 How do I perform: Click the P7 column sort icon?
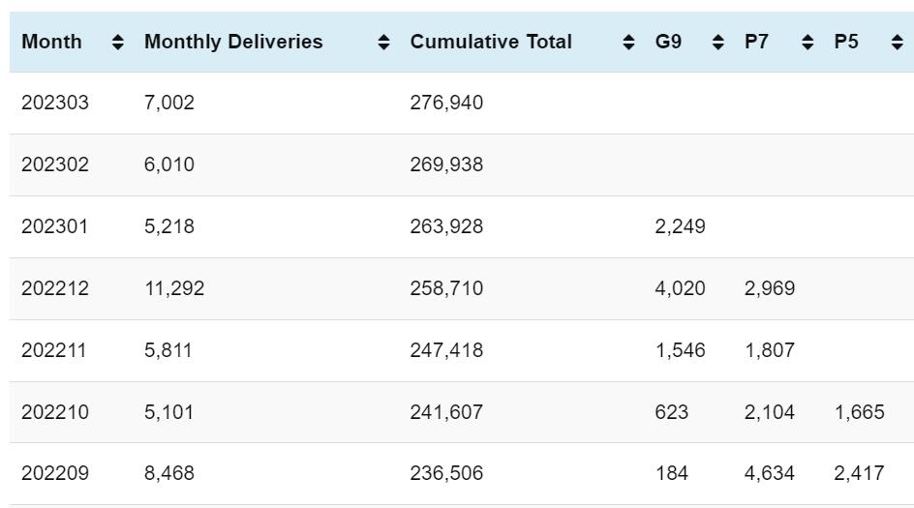pos(807,43)
